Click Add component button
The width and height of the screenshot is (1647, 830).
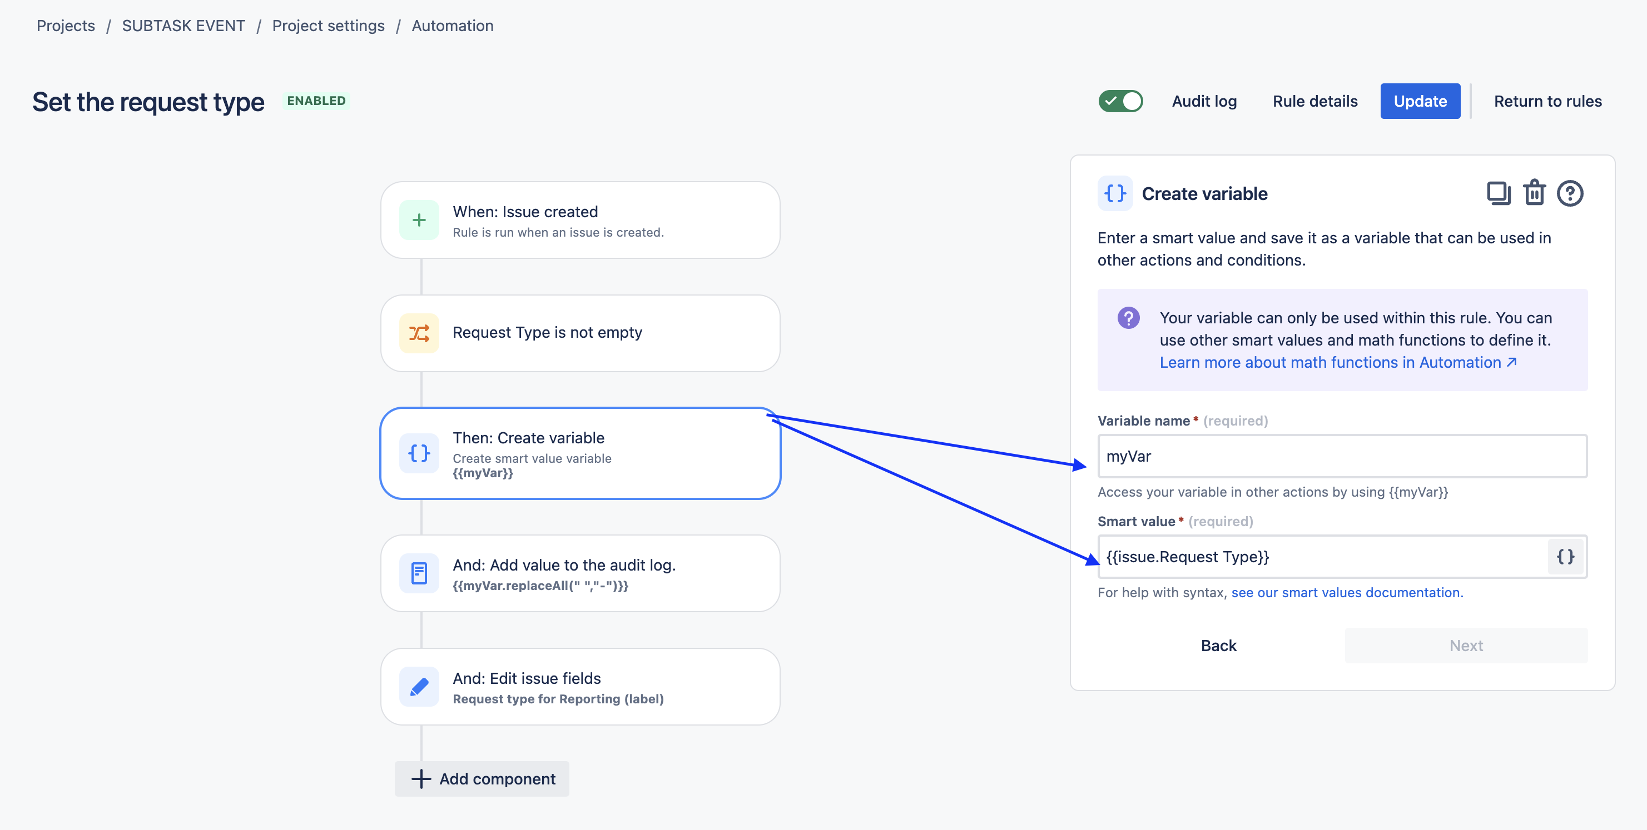coord(482,778)
